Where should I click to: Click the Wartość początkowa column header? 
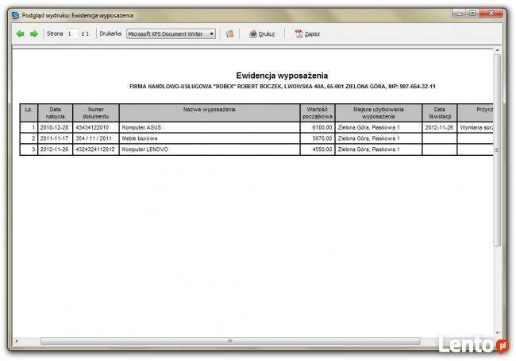point(318,112)
